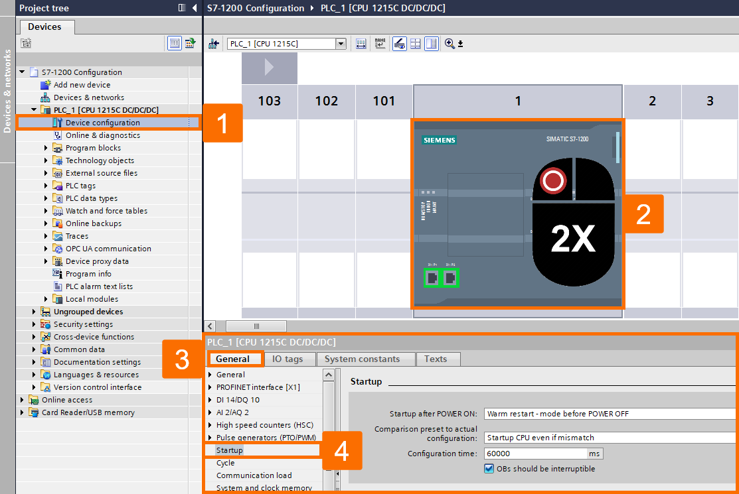Screen dimensions: 739x494
Task: Click Online backups folder icon
Action: point(58,223)
